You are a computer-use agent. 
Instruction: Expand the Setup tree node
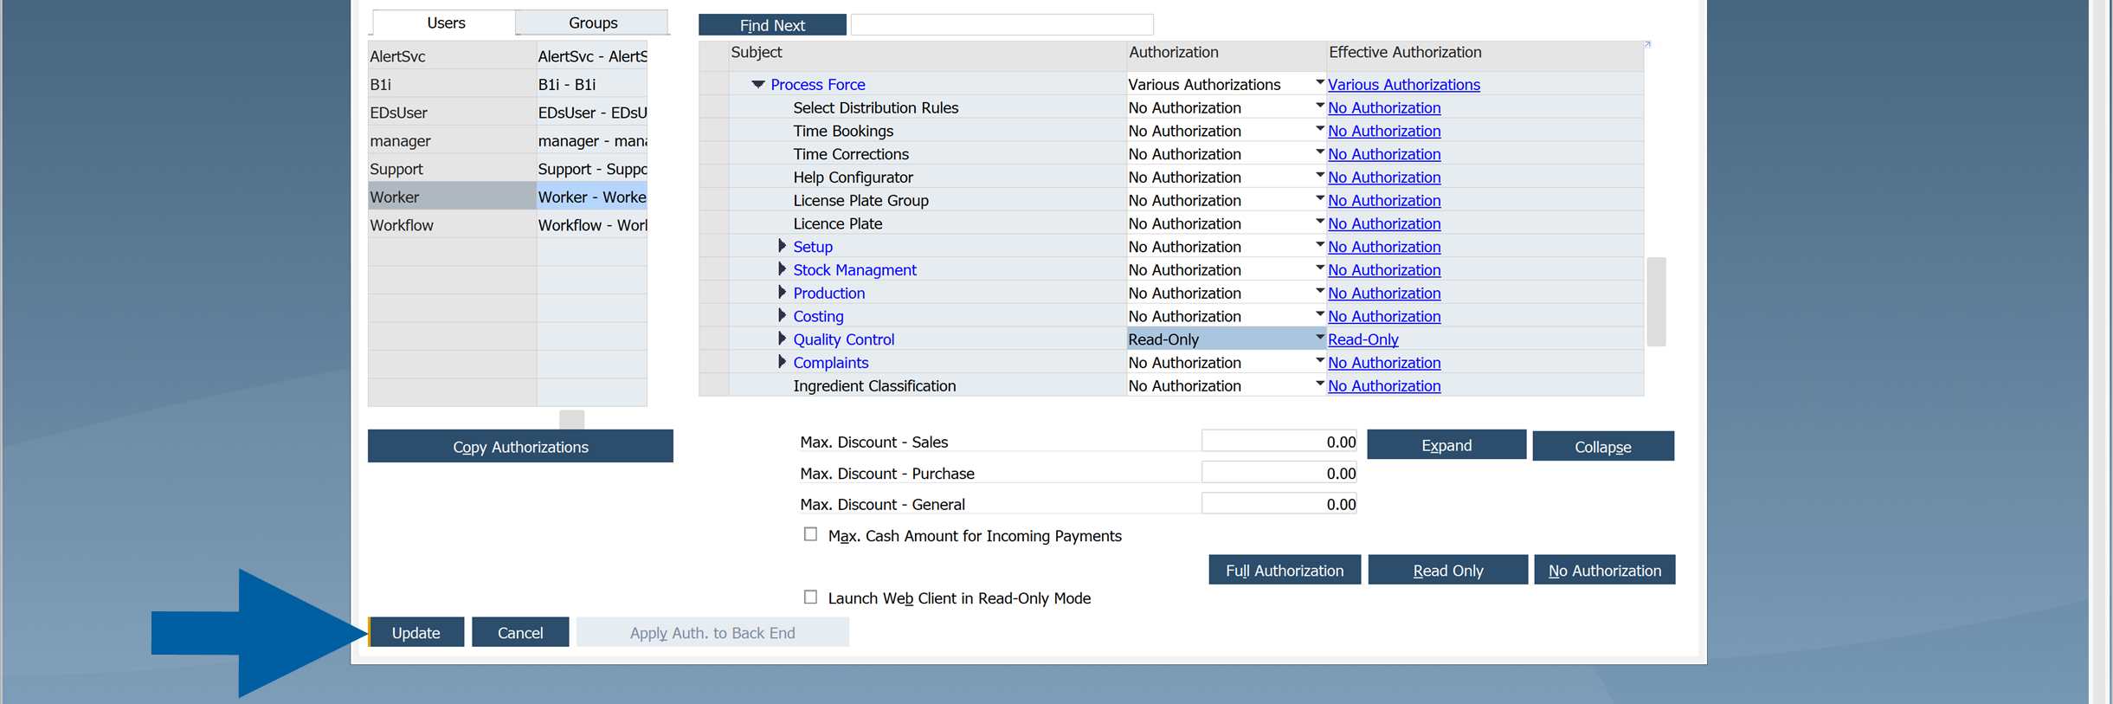[x=782, y=246]
